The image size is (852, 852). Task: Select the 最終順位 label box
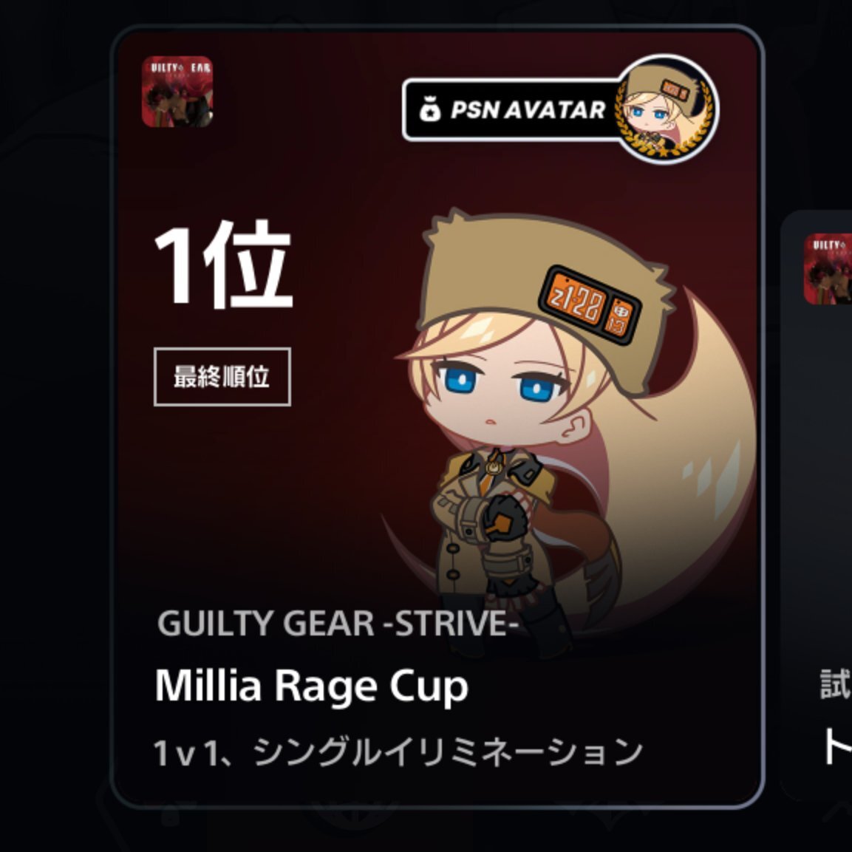coord(222,377)
